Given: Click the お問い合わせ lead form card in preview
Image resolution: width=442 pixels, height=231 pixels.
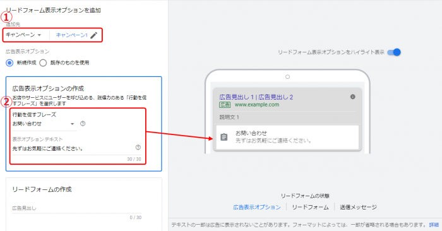Looking at the screenshot, I should pos(287,137).
